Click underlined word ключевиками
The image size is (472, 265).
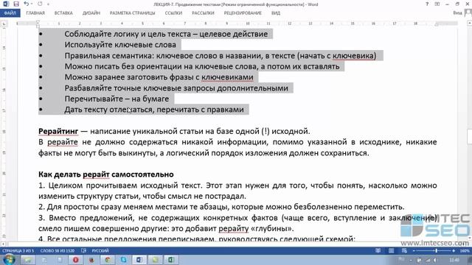227,77
